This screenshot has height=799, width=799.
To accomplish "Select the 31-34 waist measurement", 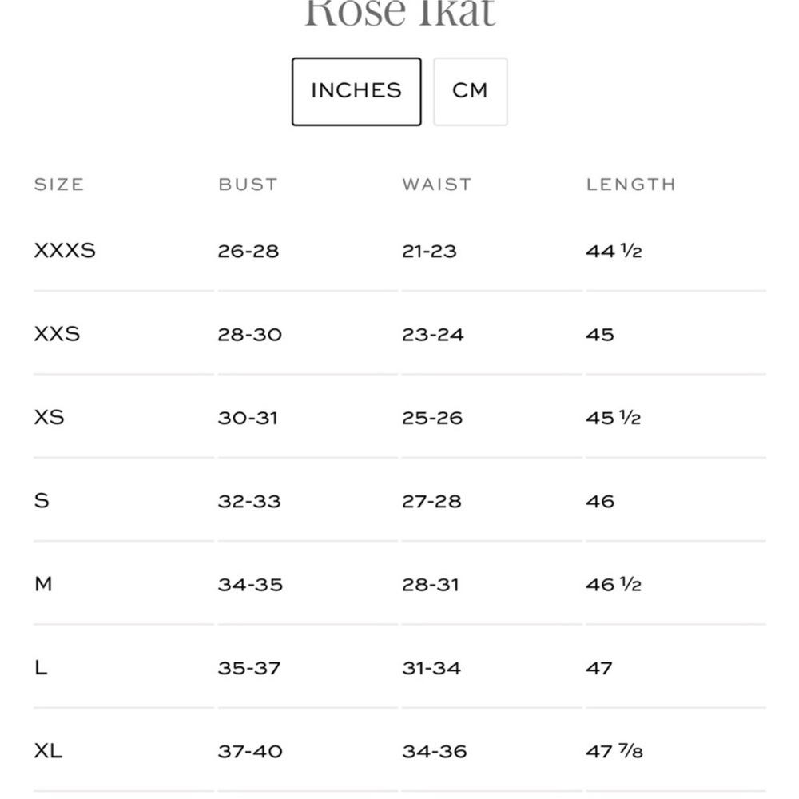I will pos(431,668).
